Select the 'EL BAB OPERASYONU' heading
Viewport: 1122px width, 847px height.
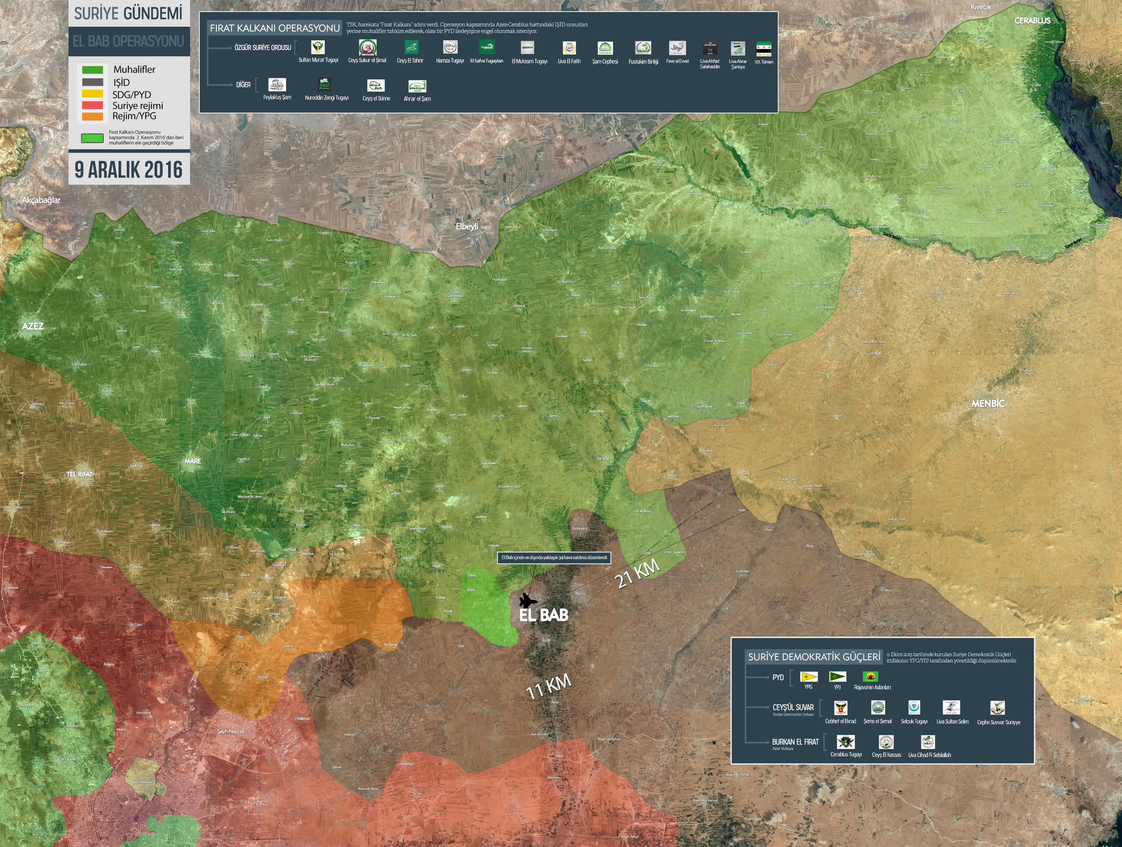(x=129, y=41)
